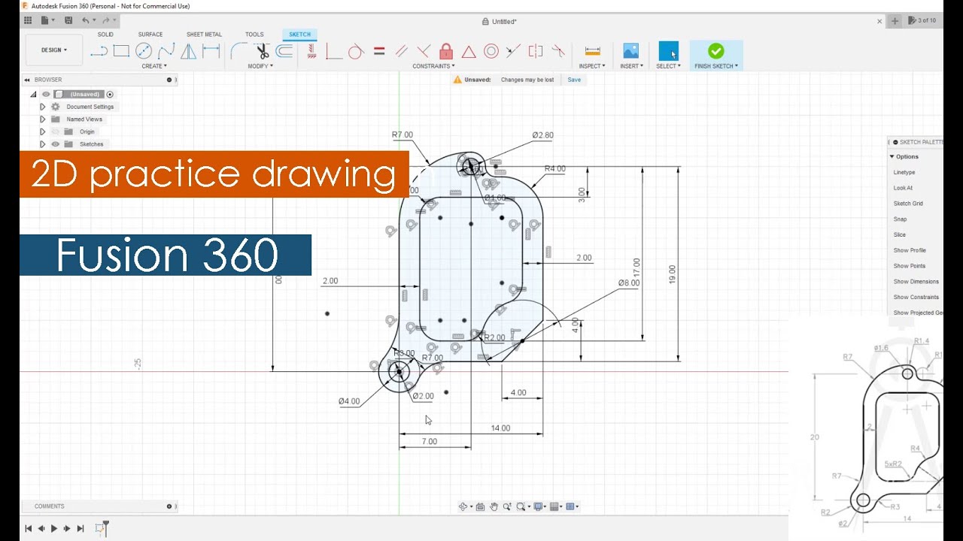Open the CONSTRAINTS dropdown menu
The width and height of the screenshot is (963, 541).
[433, 66]
